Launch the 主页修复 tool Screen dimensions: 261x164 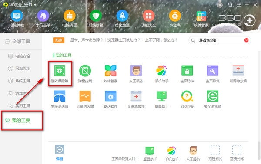[213, 74]
